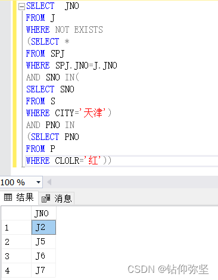Click the 'NOT EXISTS' keywords
Image resolution: width=218 pixels, height=280 pixels.
tap(79, 30)
